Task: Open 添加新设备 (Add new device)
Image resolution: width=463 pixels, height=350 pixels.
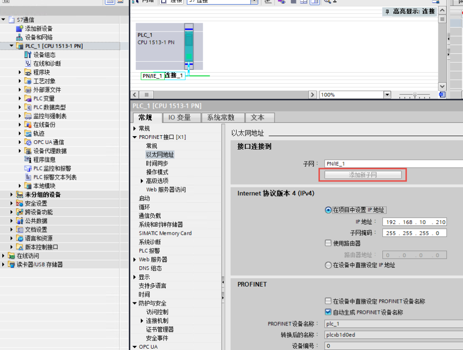Action: tap(38, 29)
